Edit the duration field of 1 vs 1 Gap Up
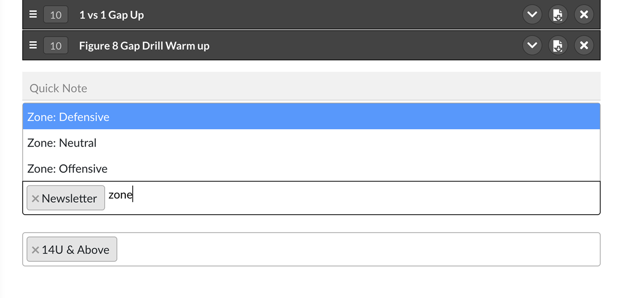626x298 pixels. coord(56,15)
